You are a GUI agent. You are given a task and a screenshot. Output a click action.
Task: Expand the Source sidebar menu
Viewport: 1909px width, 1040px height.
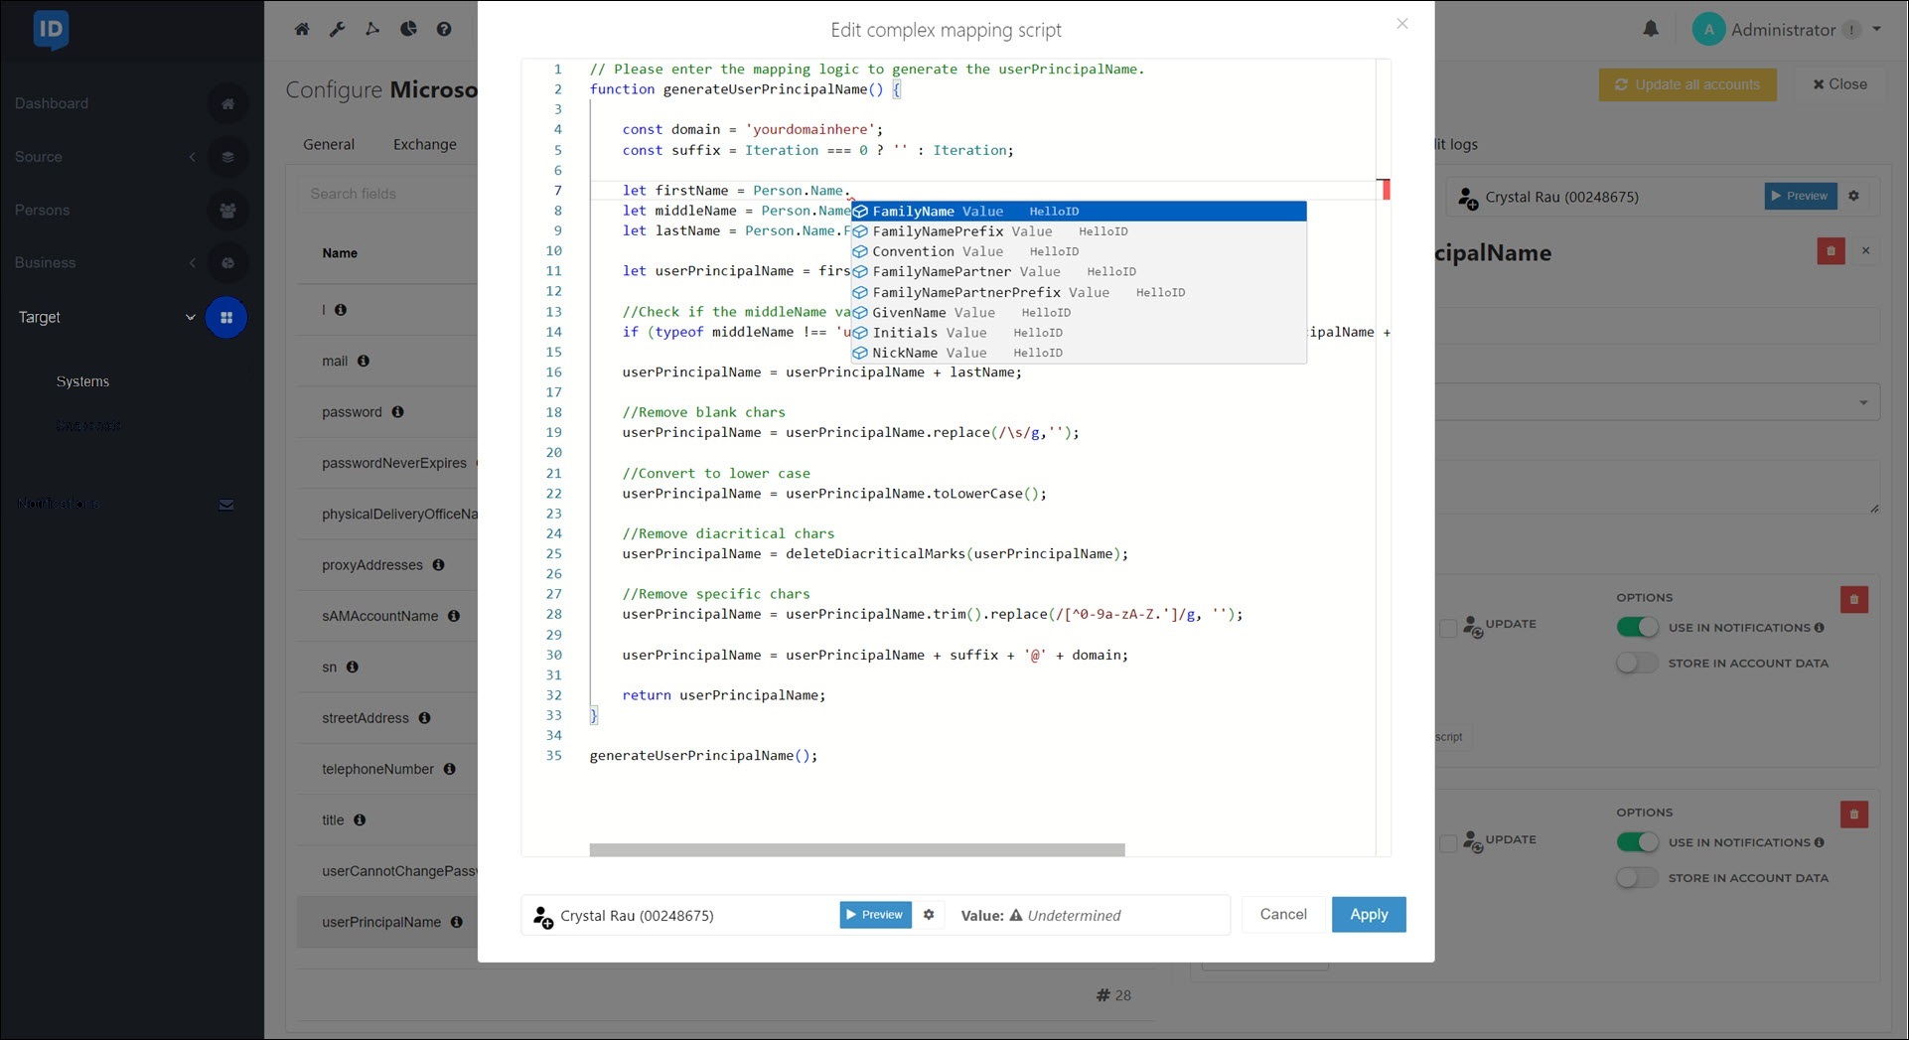[x=192, y=157]
